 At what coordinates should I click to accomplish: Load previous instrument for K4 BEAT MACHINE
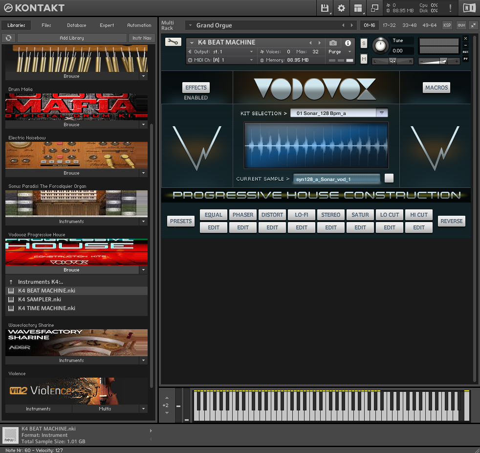[310, 43]
